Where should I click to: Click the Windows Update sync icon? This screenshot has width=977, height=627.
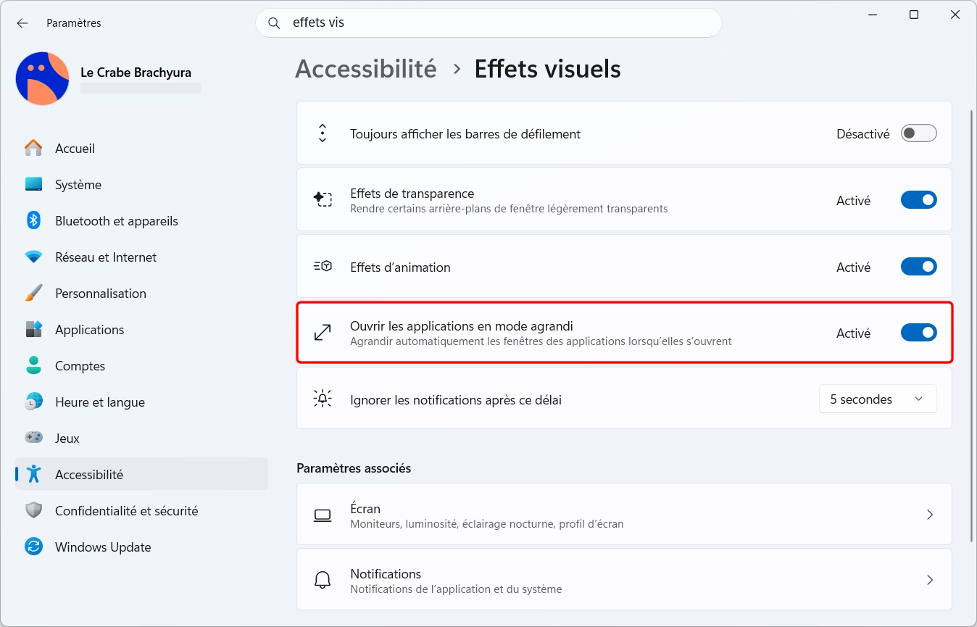33,547
